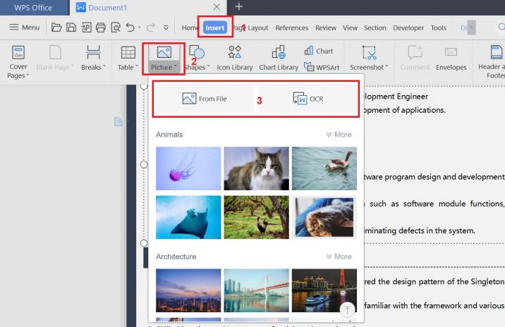505x327 pixels.
Task: Click the Print icon
Action: (101, 27)
